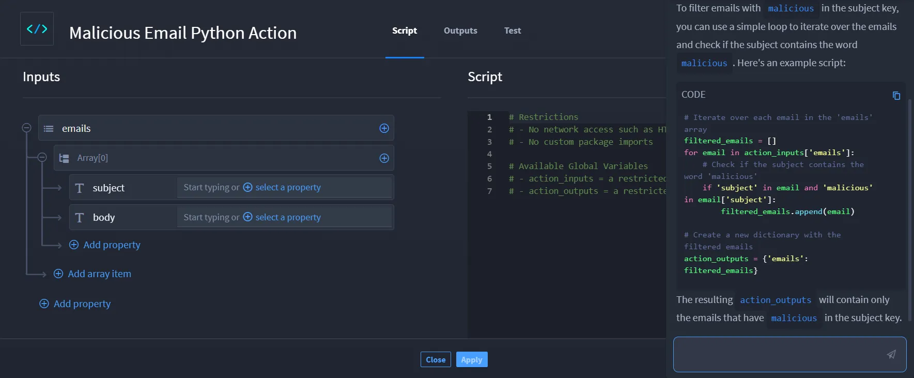This screenshot has width=914, height=378.
Task: Click the Close button
Action: pyautogui.click(x=436, y=359)
